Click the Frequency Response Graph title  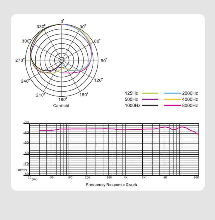(112, 185)
